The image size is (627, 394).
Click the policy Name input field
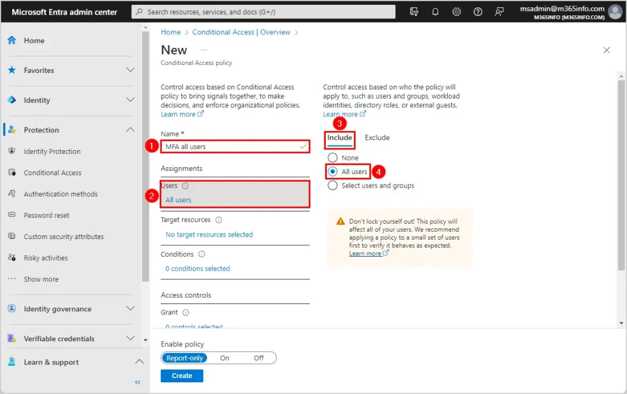pos(231,147)
